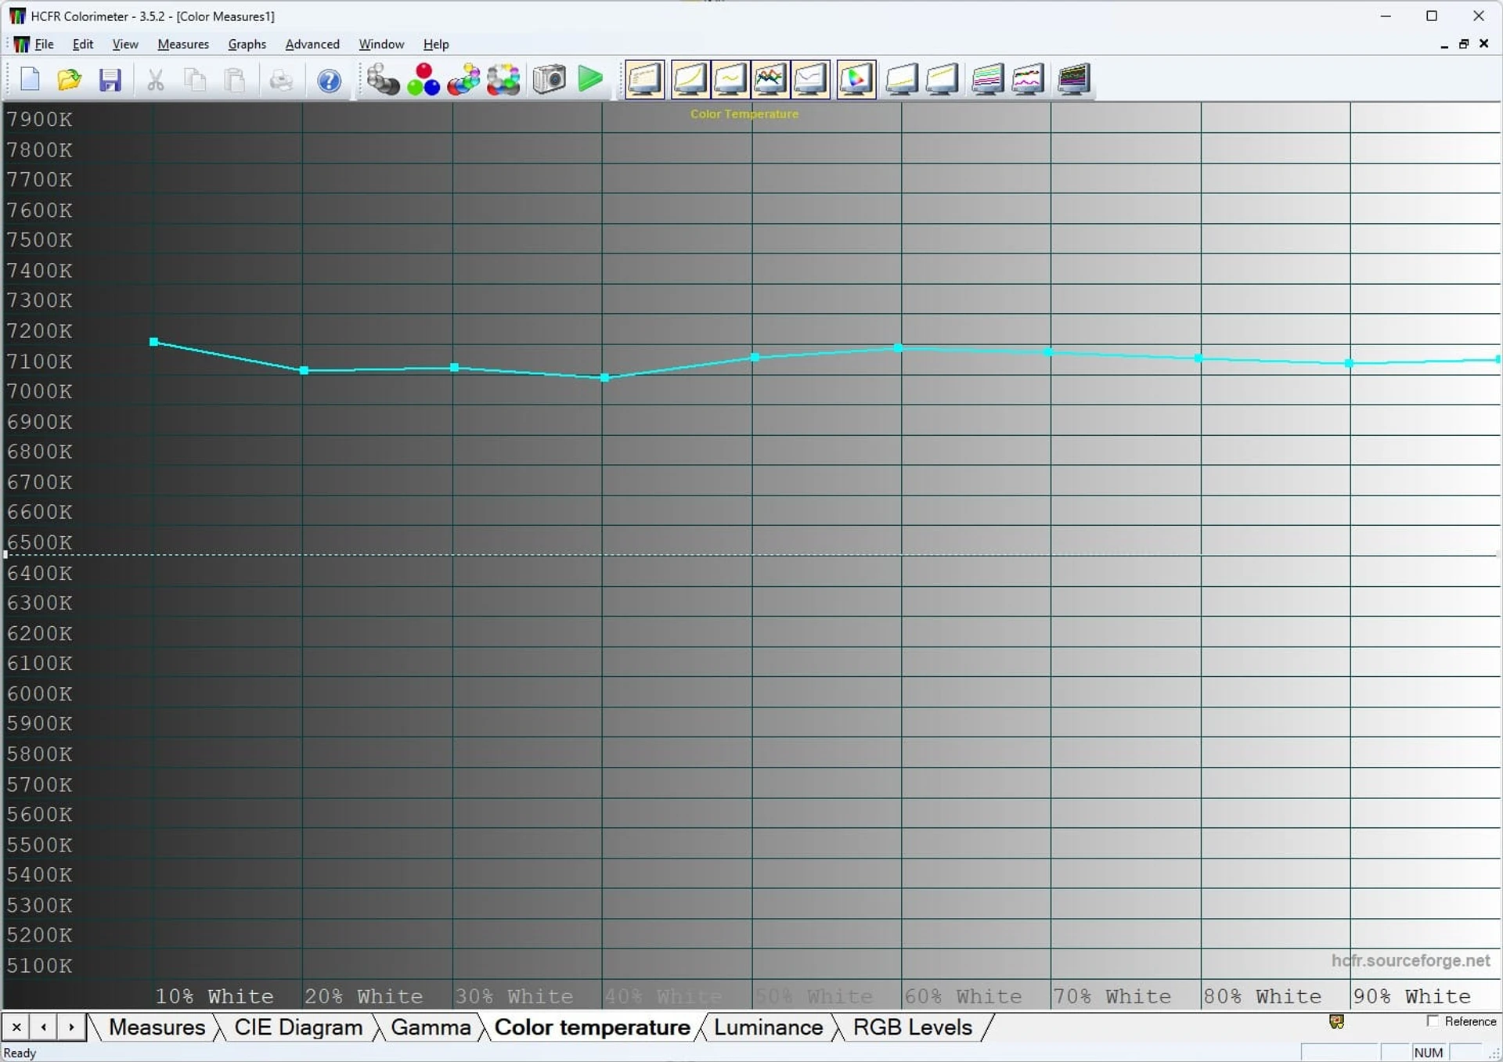Open the Graphs menu
Screen dimensions: 1503x1062
pos(247,44)
